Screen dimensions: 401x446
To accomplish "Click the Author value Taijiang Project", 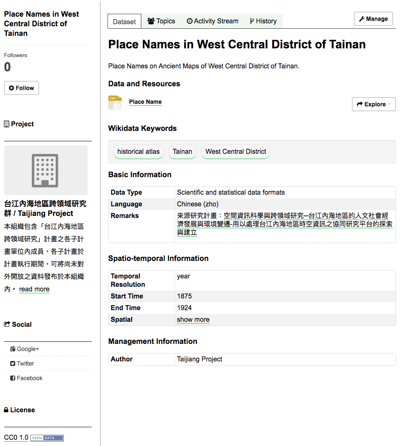I will coord(199,359).
